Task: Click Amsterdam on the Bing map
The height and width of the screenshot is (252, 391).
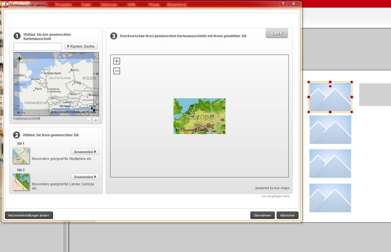Action: (52, 73)
